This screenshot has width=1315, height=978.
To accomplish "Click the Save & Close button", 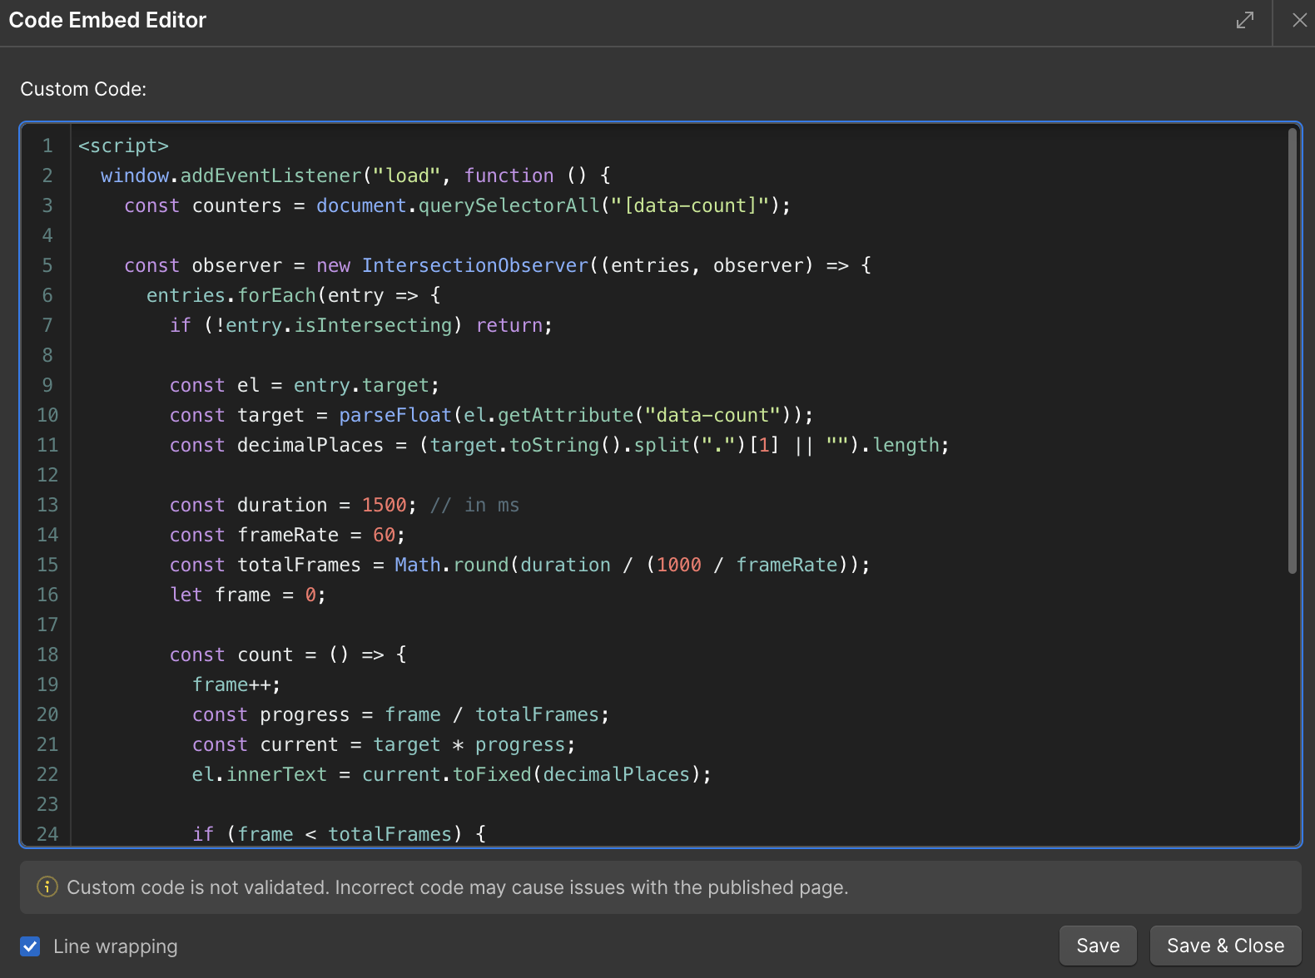I will (1225, 946).
